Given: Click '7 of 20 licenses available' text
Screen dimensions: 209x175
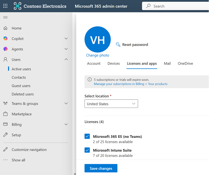Looking at the screenshot, I should (x=113, y=156).
